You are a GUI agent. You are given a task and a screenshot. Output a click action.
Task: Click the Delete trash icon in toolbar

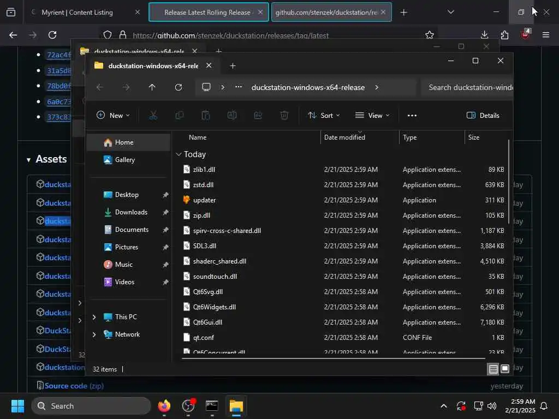284,116
